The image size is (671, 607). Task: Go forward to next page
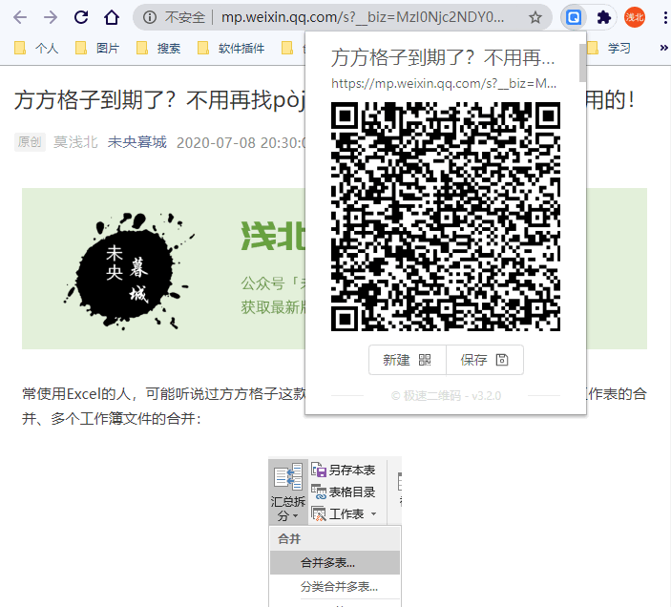[51, 17]
